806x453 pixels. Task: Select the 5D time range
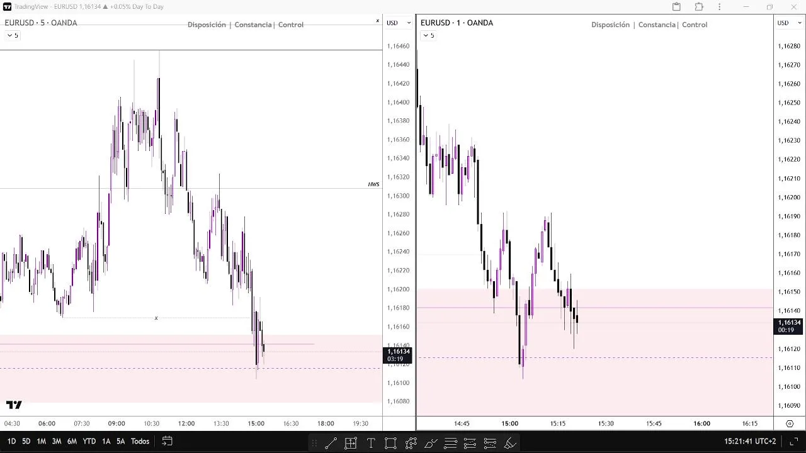(26, 441)
